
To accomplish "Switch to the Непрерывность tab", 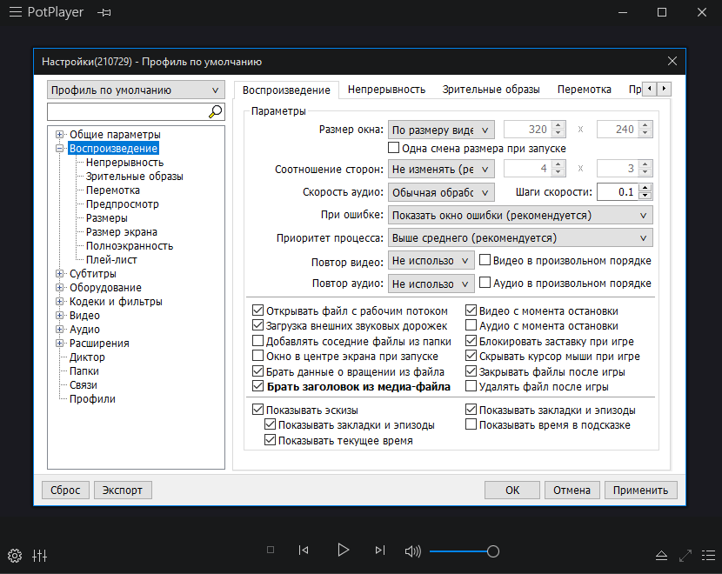I will [386, 90].
